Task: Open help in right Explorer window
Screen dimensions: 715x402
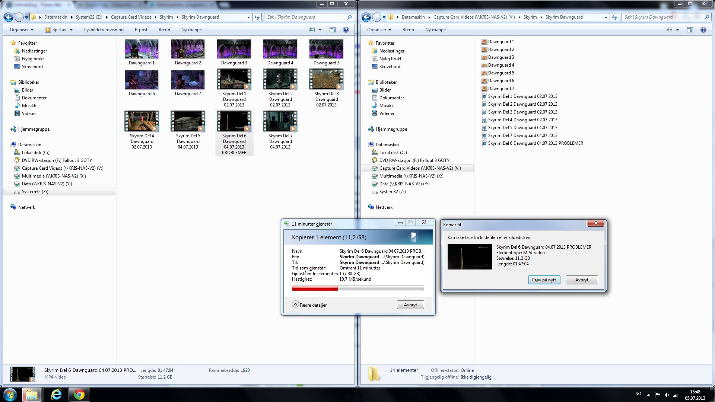Action: [x=703, y=30]
